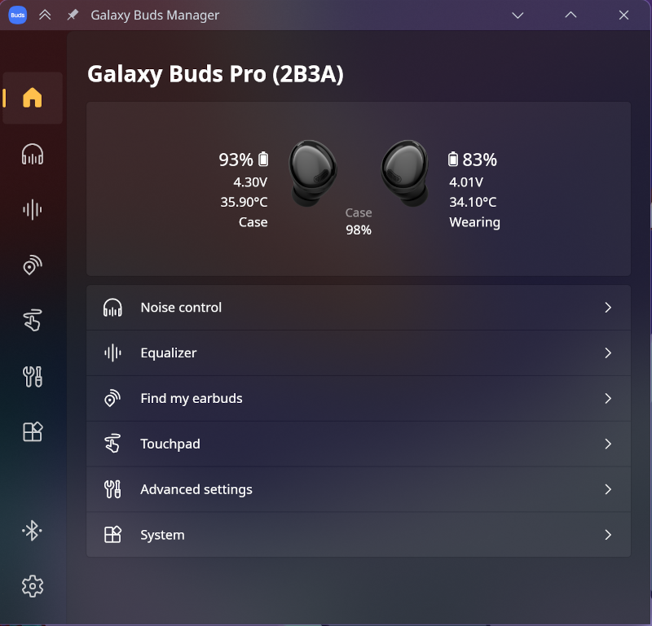Open Noise control from the sidebar headphones icon
The height and width of the screenshot is (626, 652).
[x=32, y=154]
